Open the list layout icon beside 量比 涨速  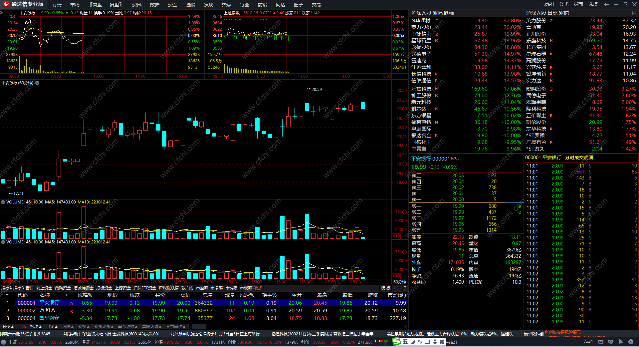(634, 13)
